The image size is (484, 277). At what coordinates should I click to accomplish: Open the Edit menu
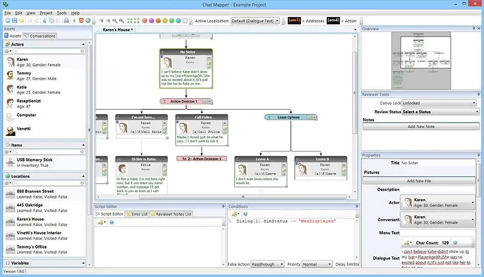[18, 13]
